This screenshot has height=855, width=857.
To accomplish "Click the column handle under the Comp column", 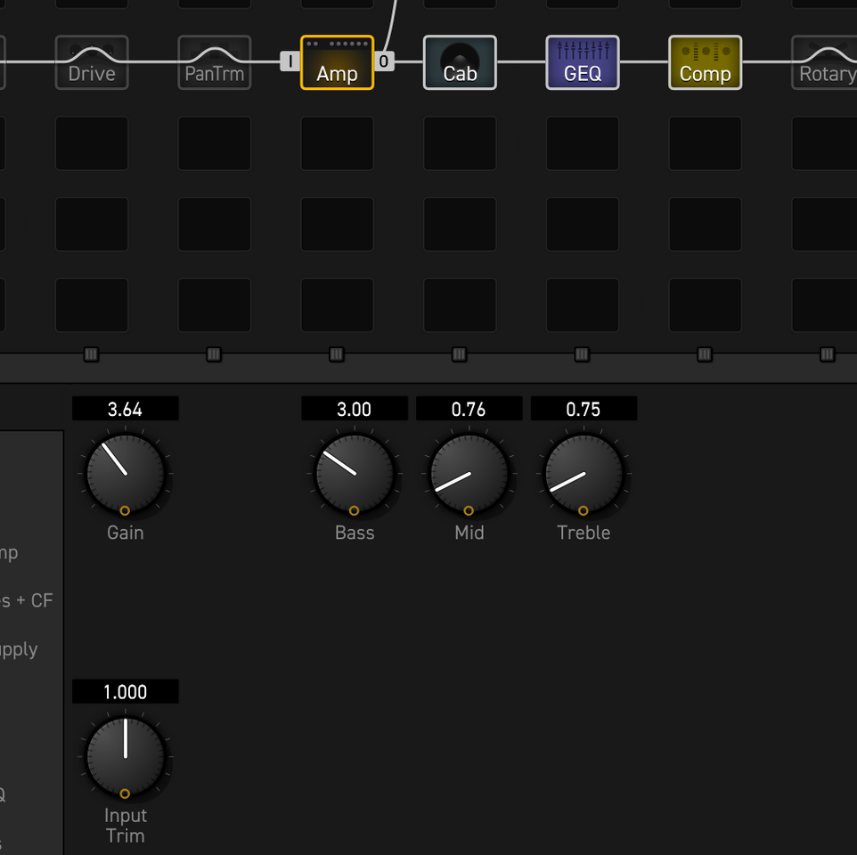I will [705, 354].
